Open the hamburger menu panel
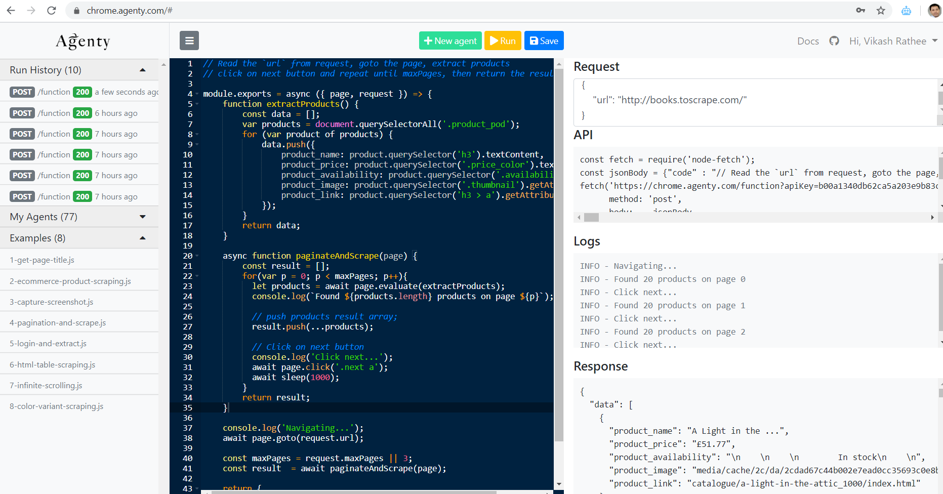Screen dimensions: 943x494 (189, 40)
